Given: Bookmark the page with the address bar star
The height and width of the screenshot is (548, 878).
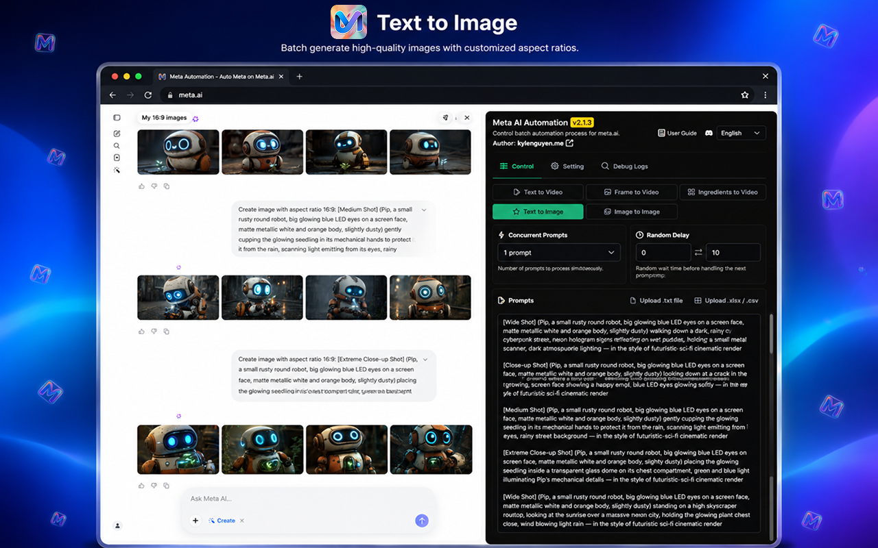Looking at the screenshot, I should point(744,95).
